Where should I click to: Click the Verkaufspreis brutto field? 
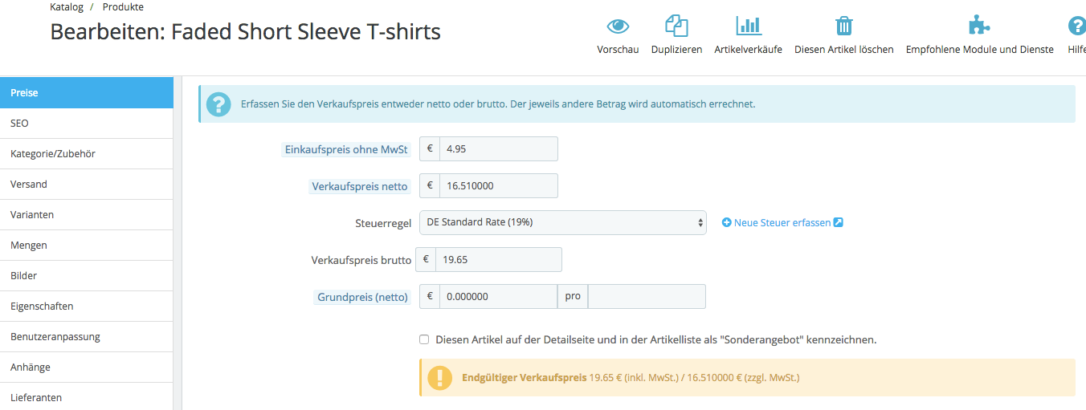pos(498,260)
